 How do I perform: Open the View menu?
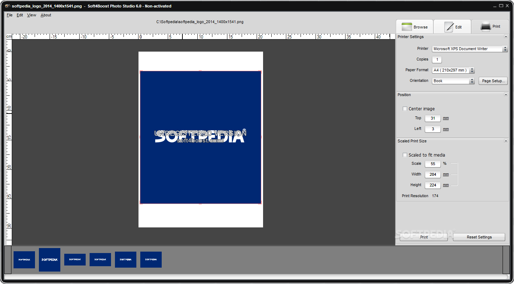coord(31,15)
